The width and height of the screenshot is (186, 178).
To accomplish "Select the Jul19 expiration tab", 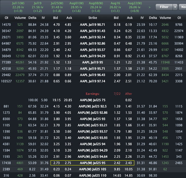I will [37, 7].
